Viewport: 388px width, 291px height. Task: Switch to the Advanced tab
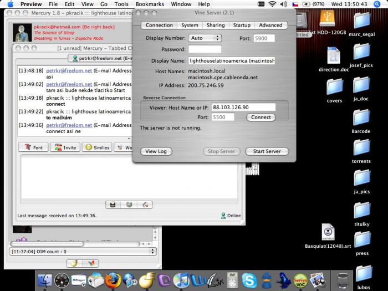tap(270, 25)
